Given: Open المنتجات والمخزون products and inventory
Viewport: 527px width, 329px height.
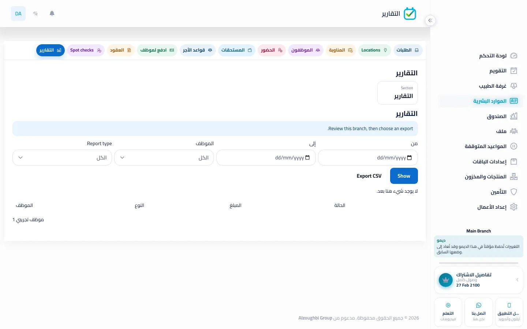Looking at the screenshot, I should pos(491,177).
